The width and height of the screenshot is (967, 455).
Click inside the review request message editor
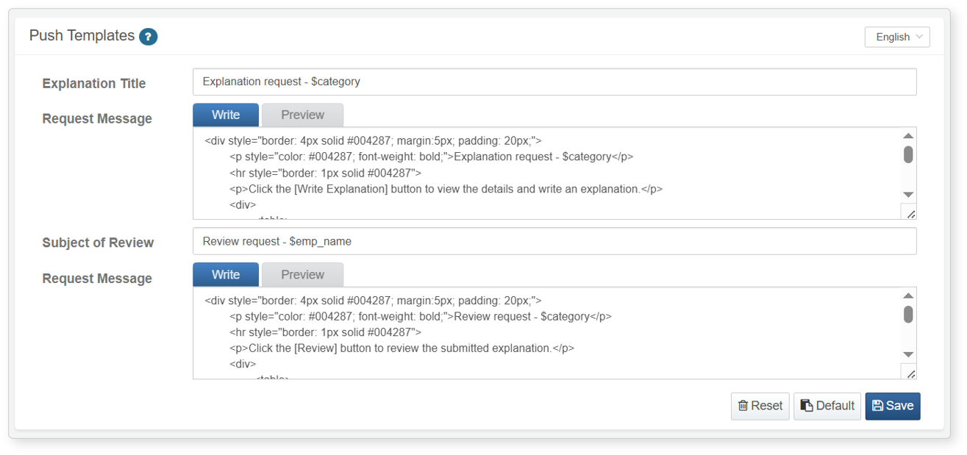click(546, 333)
